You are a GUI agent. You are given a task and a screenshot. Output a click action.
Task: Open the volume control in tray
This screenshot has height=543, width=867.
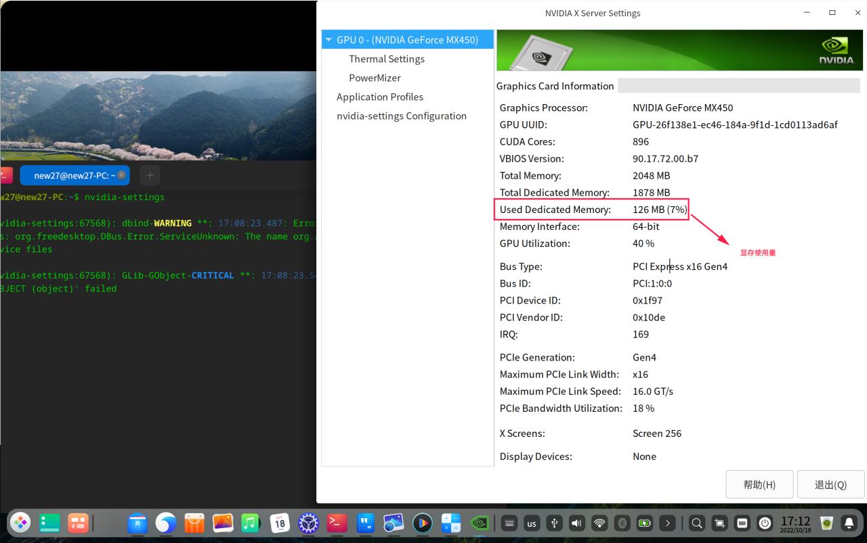click(576, 523)
